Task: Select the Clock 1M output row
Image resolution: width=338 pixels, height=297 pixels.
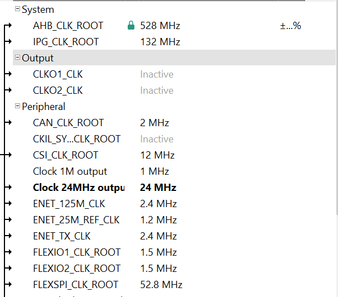Action: [x=70, y=171]
